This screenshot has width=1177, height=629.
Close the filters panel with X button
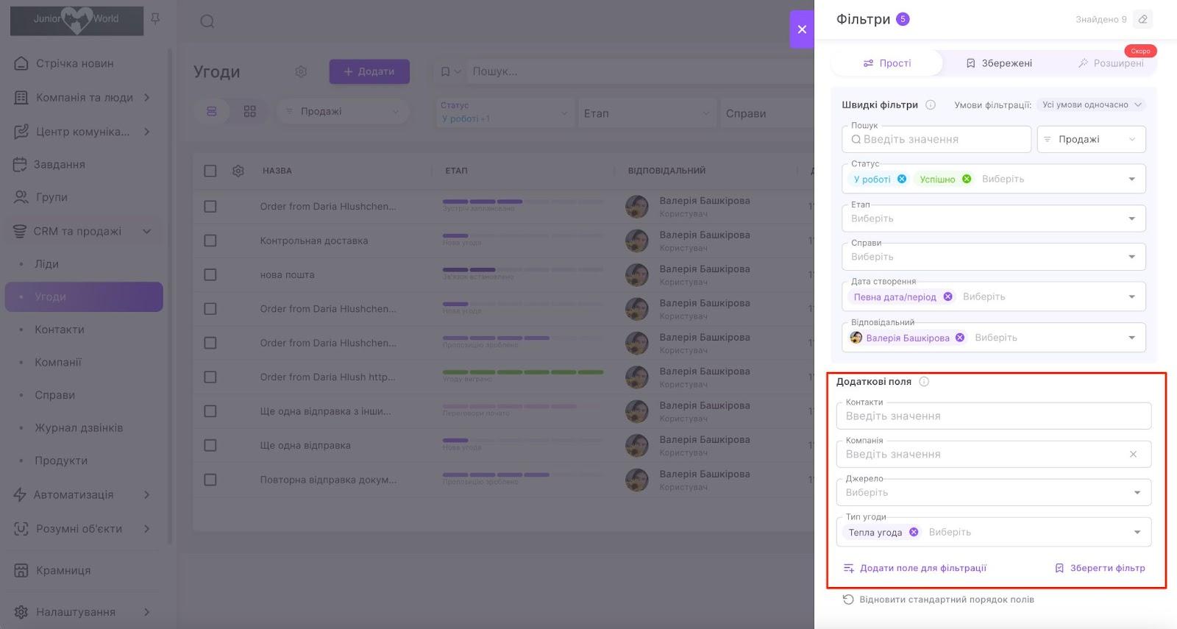[802, 29]
